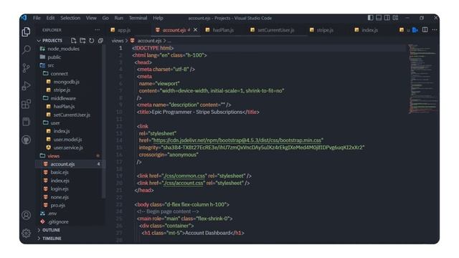Open Explorer more actions ellipsis
The height and width of the screenshot is (258, 459).
coord(98,30)
